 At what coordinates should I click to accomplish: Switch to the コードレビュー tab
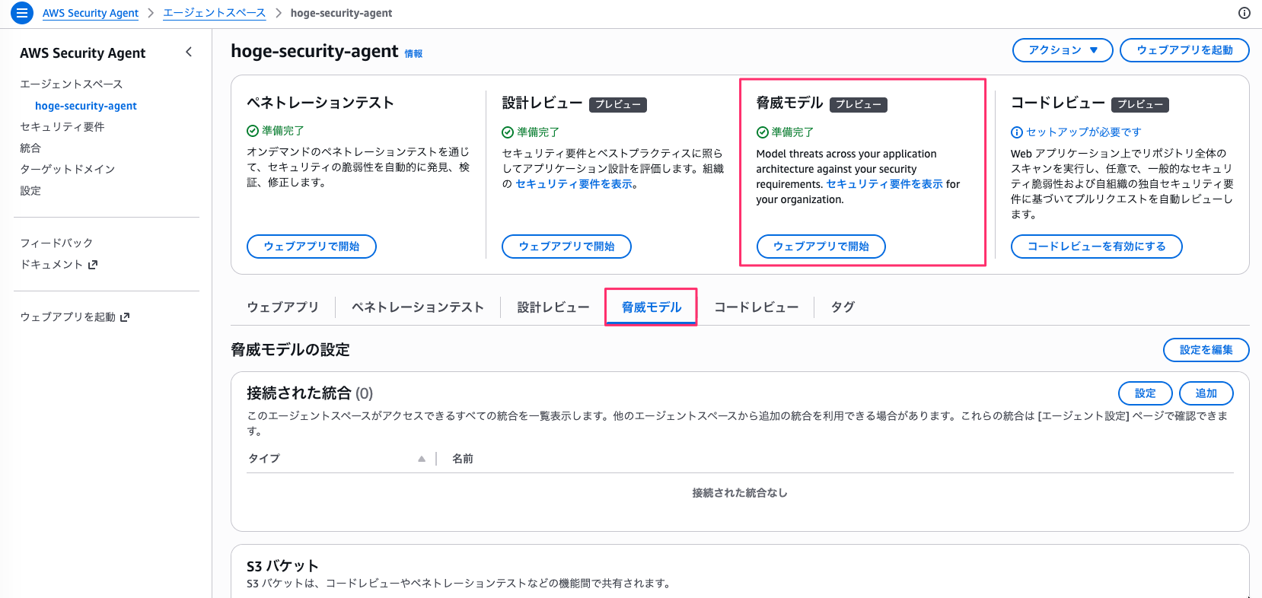[x=756, y=307]
